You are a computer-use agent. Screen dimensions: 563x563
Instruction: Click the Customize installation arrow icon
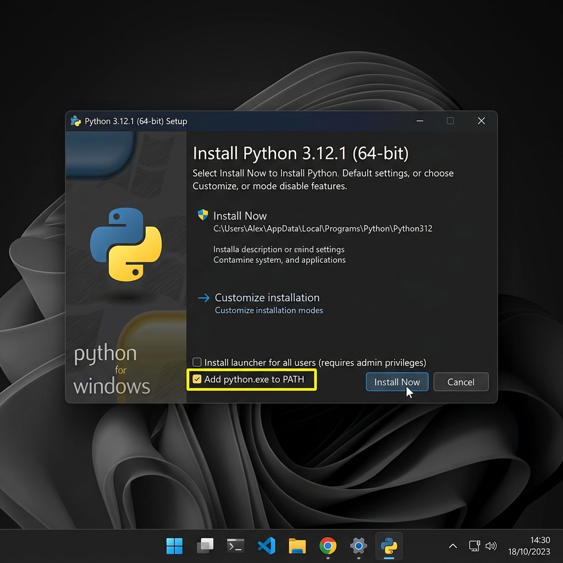coord(203,297)
